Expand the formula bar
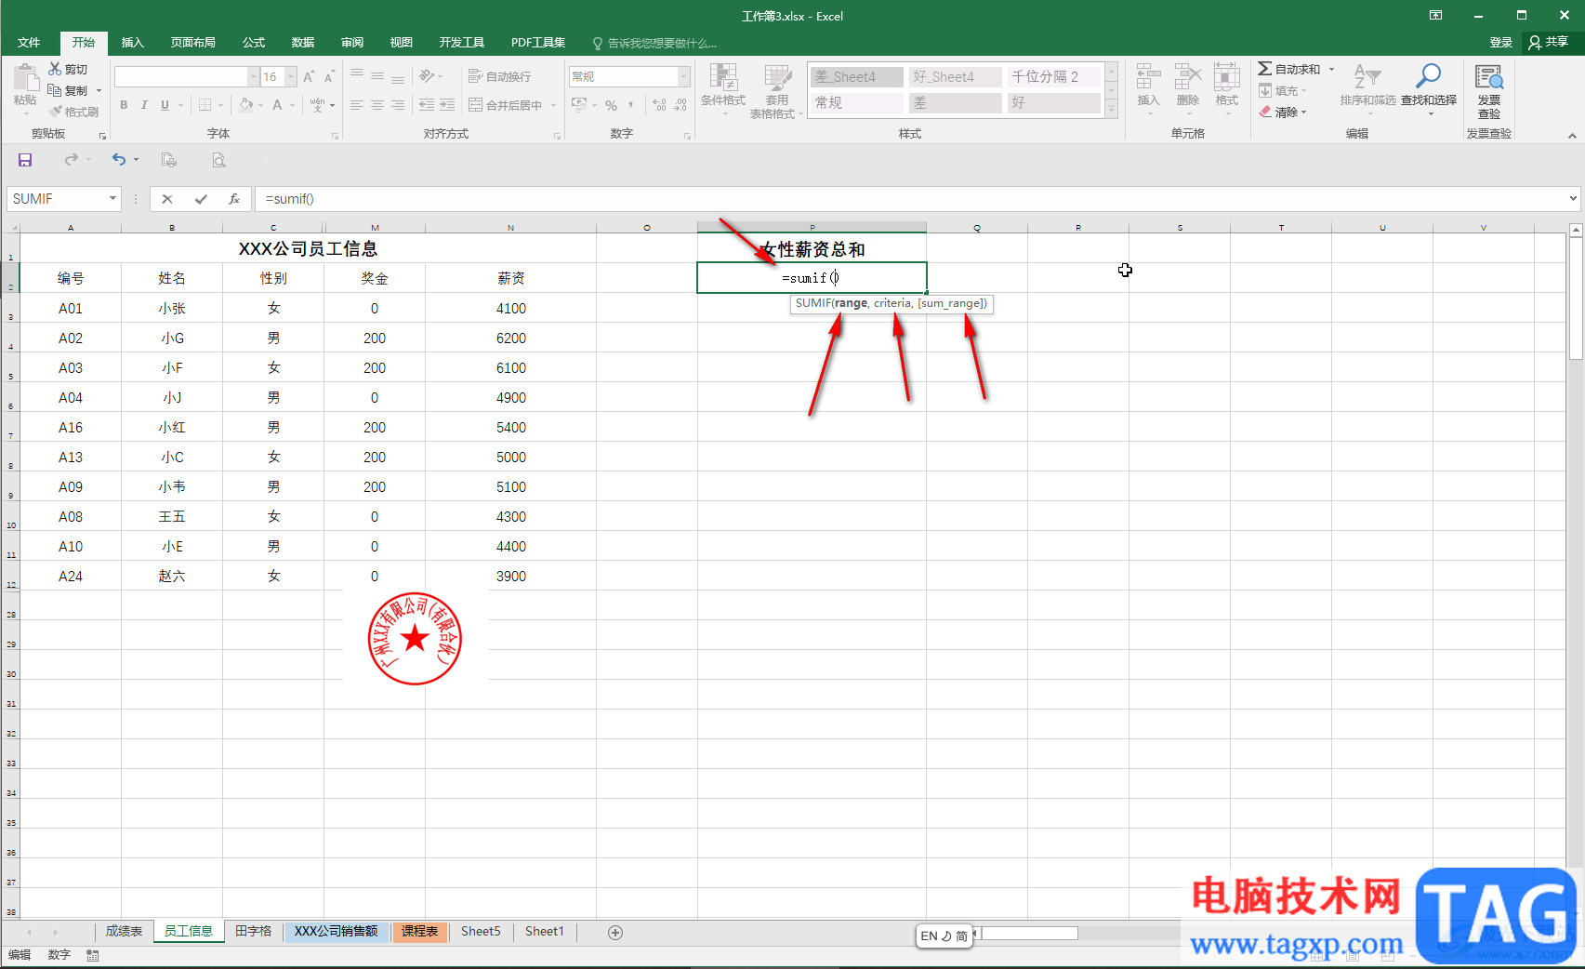Image resolution: width=1585 pixels, height=969 pixels. [1573, 198]
